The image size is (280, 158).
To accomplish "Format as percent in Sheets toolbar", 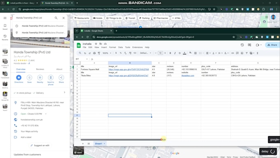I will pos(121,53).
